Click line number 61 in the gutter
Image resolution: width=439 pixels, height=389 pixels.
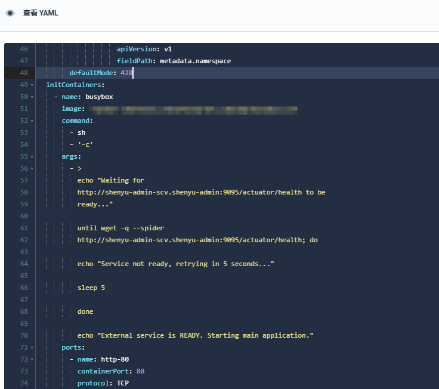[23, 228]
